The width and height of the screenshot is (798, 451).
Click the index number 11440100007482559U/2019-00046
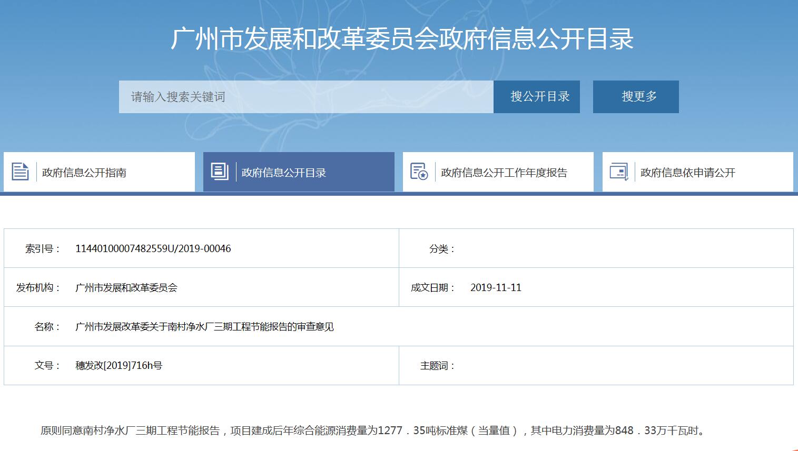[153, 248]
